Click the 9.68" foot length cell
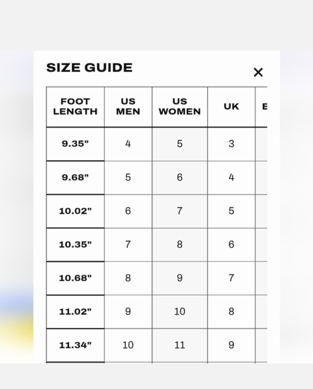Viewport: 313px width, 389px height. [75, 178]
